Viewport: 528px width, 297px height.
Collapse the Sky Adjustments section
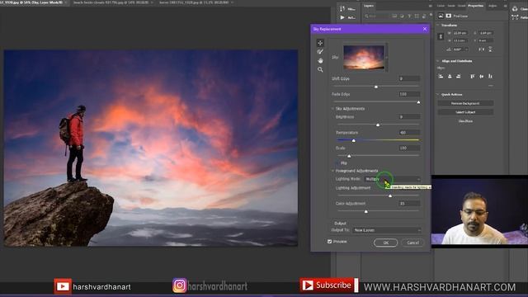[x=332, y=109]
